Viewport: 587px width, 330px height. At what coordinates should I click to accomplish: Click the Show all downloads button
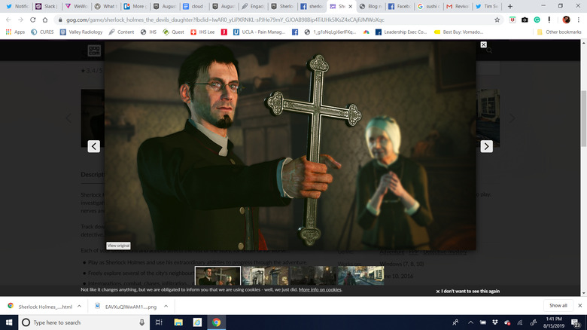[x=558, y=306]
